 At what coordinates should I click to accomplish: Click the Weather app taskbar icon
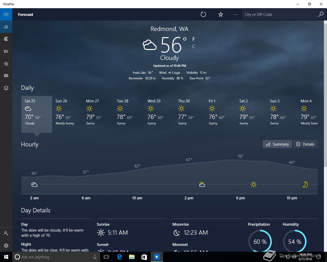[x=157, y=257]
